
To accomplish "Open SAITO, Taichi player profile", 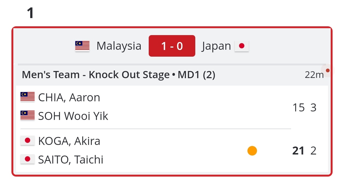I will click(x=71, y=160).
